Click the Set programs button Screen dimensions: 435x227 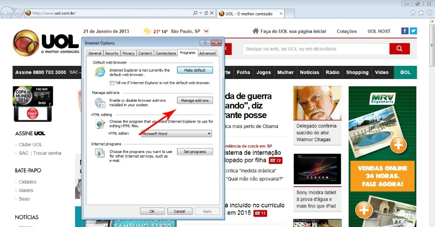195,152
